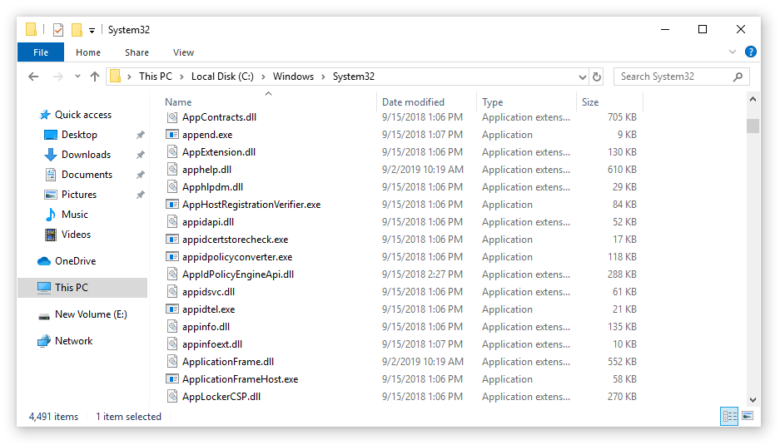Click the search magnifier icon
Screen dimensions: 780x445
[x=738, y=77]
